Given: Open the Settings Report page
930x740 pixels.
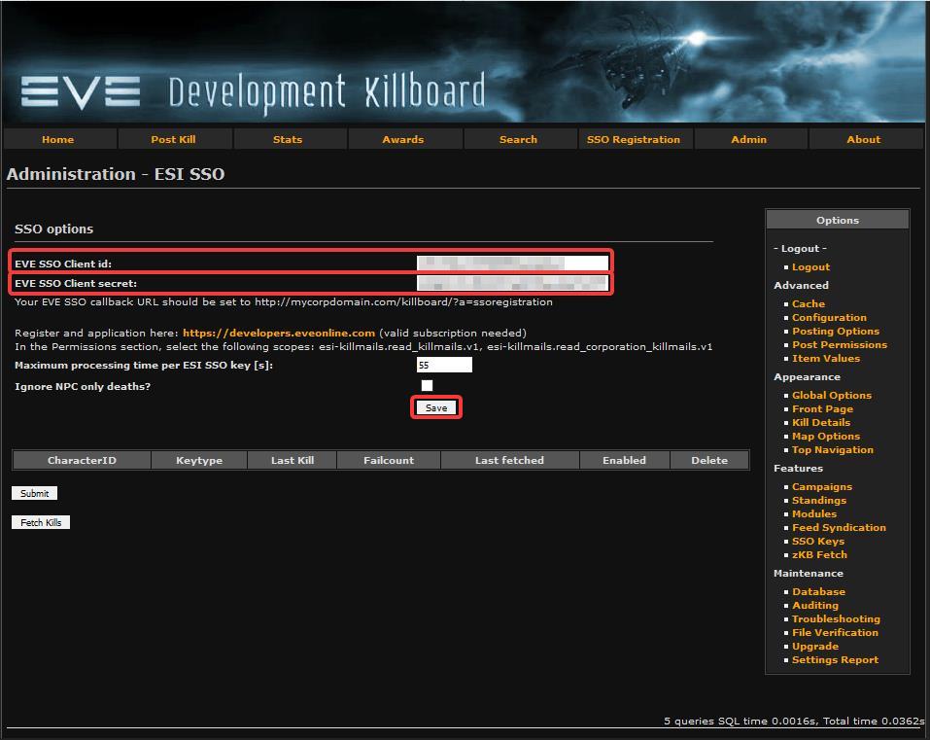Looking at the screenshot, I should (x=835, y=660).
